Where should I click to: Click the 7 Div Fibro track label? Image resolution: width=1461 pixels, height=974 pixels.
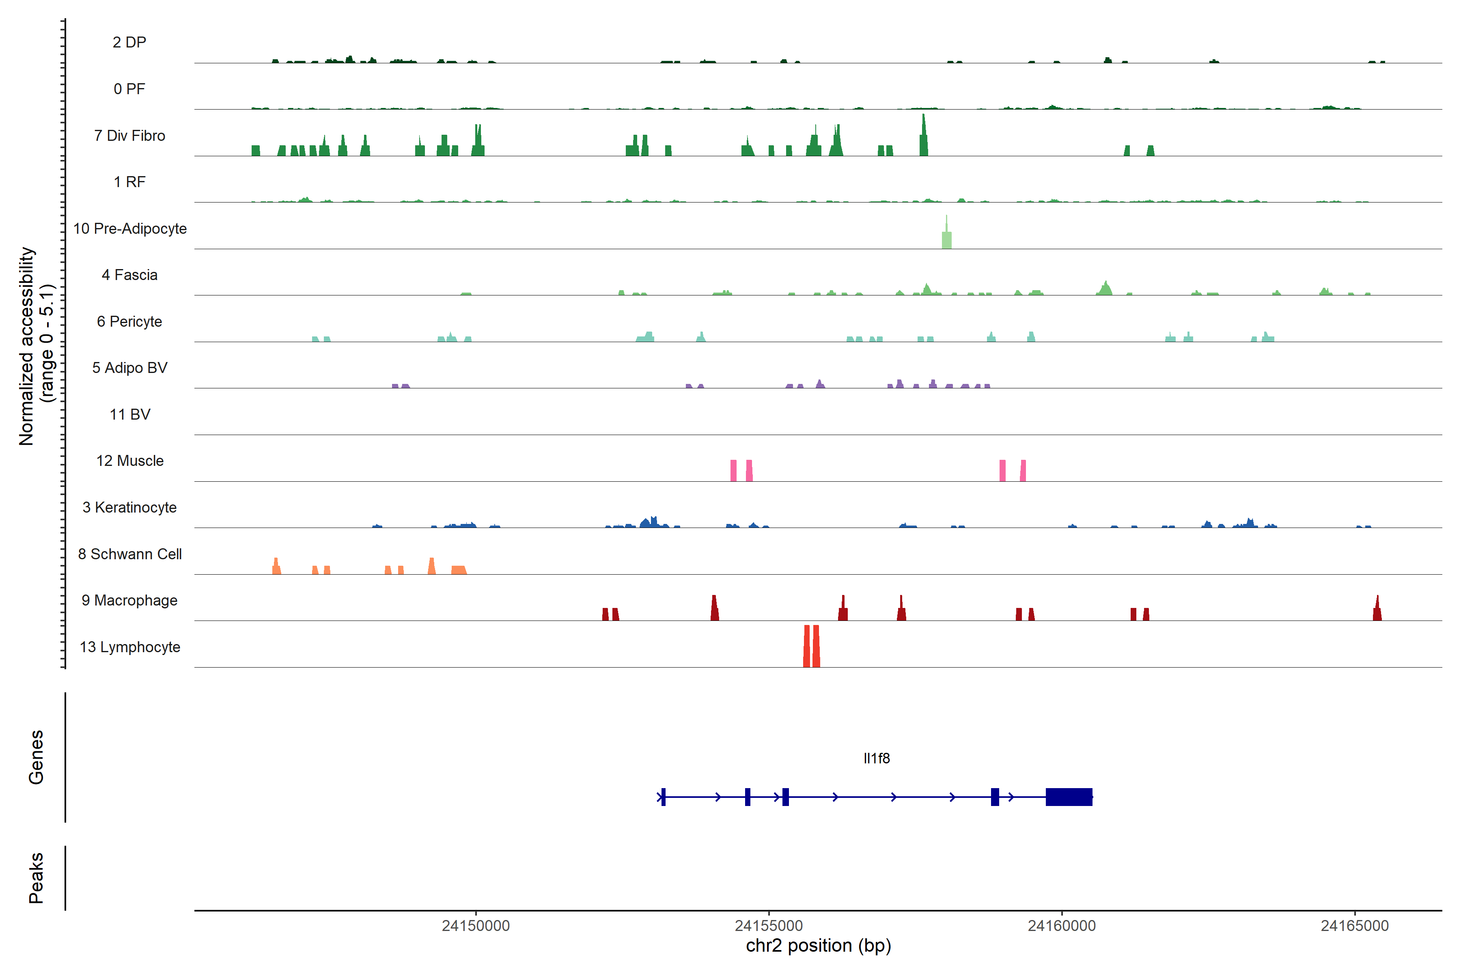coord(130,136)
